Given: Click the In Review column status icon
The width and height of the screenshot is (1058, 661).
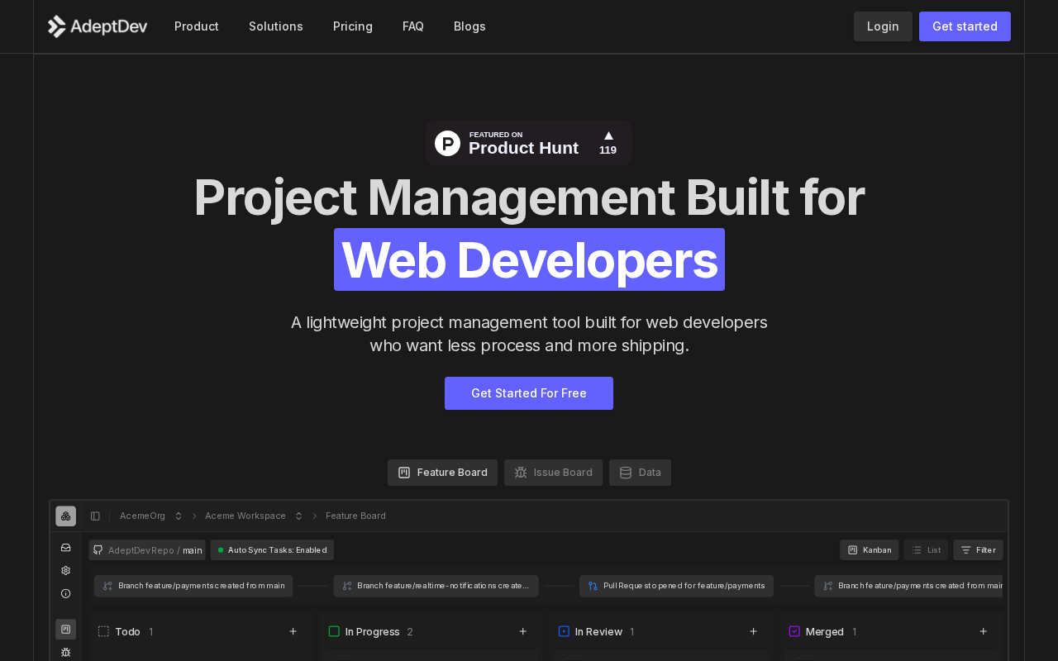Looking at the screenshot, I should pyautogui.click(x=564, y=631).
